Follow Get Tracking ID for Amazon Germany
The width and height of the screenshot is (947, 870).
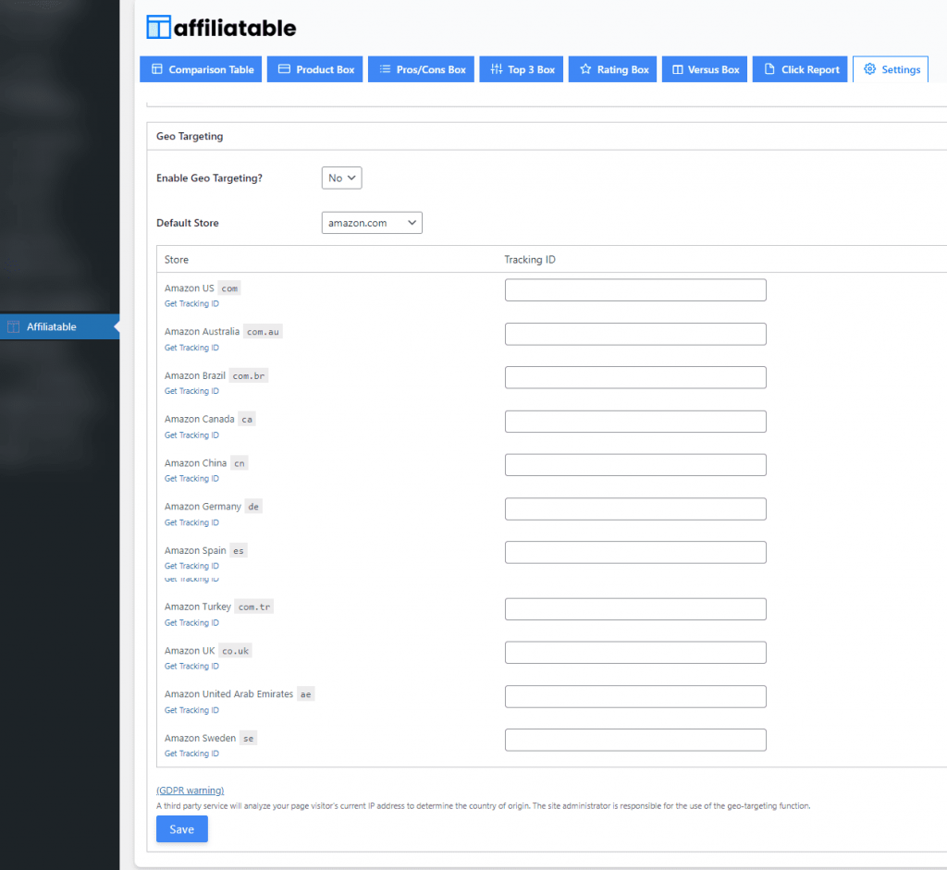point(191,523)
